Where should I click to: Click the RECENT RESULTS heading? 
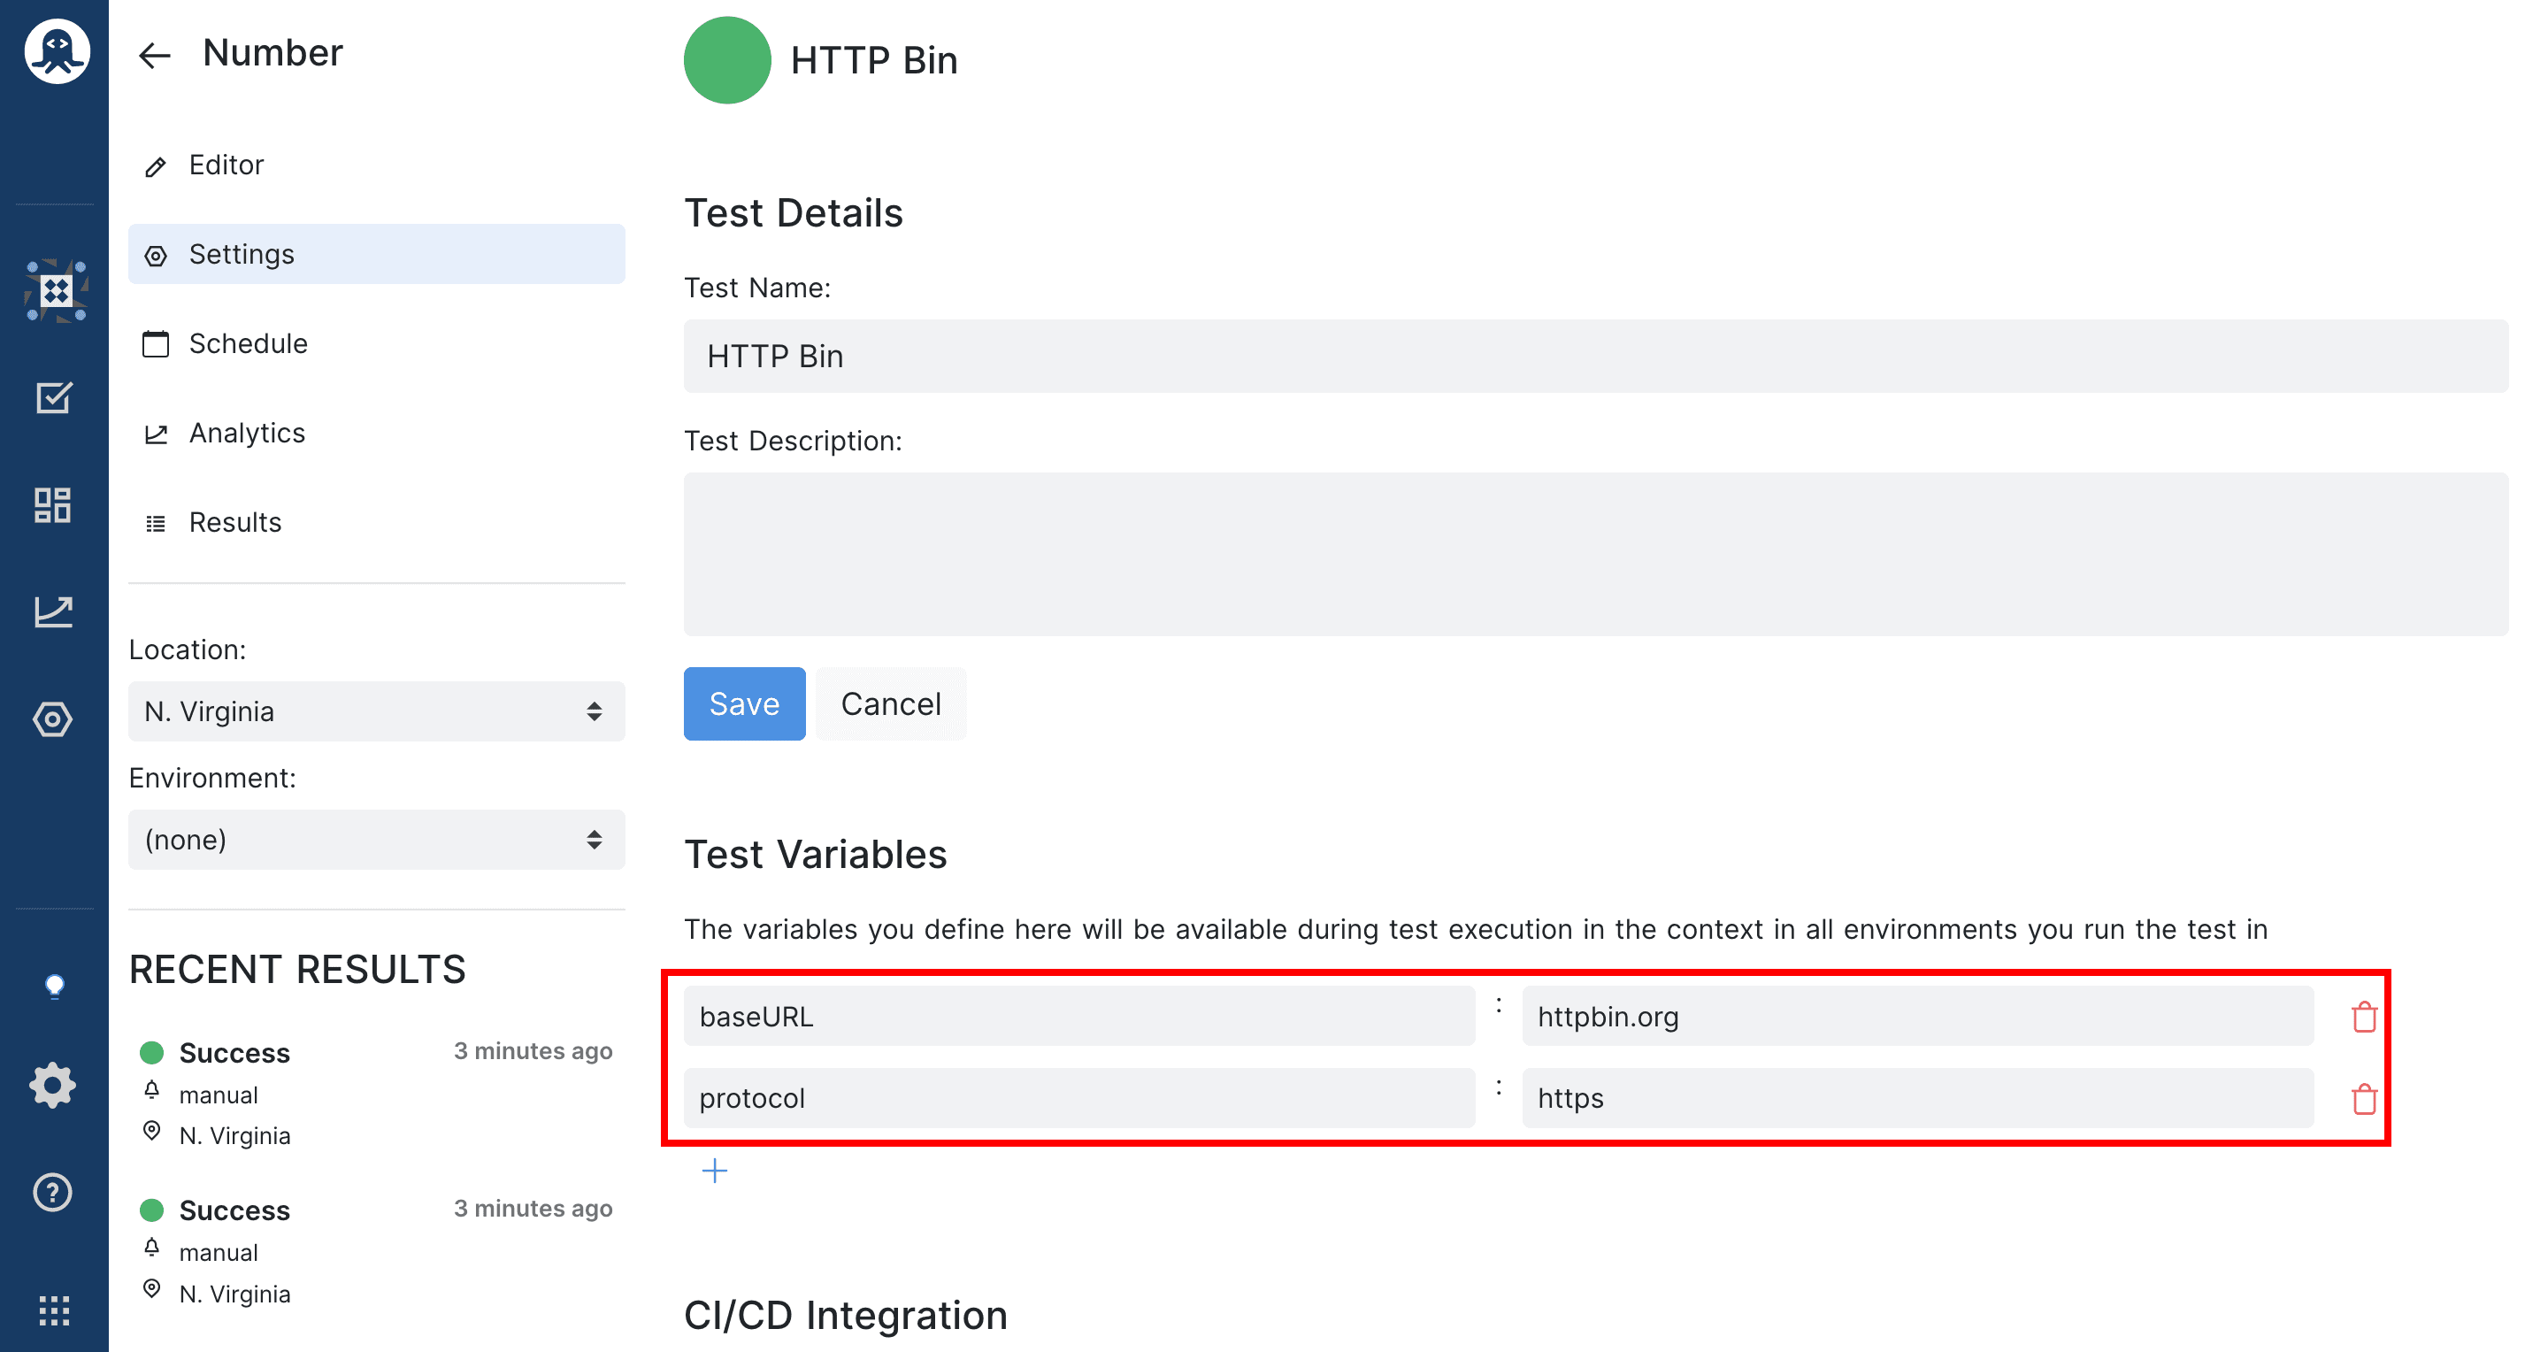tap(296, 969)
